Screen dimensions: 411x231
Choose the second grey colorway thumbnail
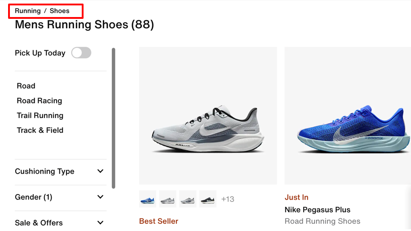click(168, 199)
